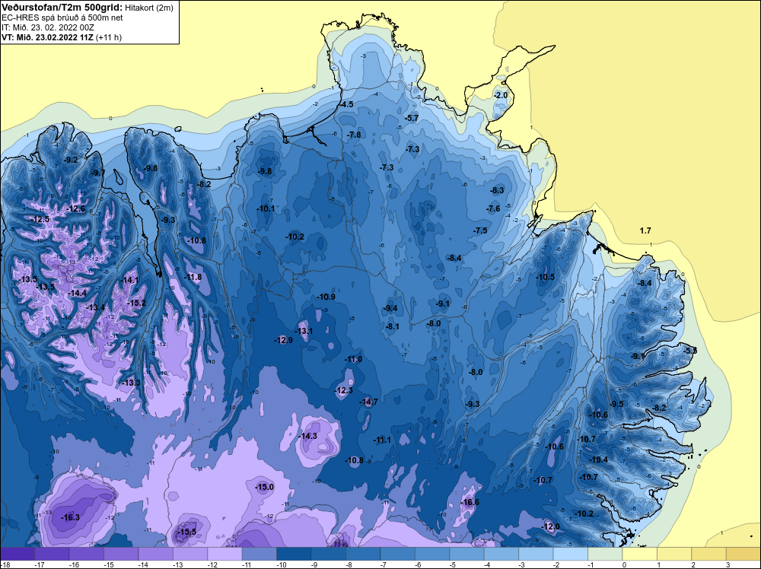Click the '-16.6' temperature label
The width and height of the screenshot is (761, 569).
pyautogui.click(x=470, y=502)
